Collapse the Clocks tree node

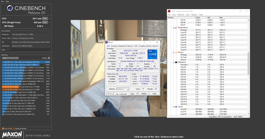[173, 107]
